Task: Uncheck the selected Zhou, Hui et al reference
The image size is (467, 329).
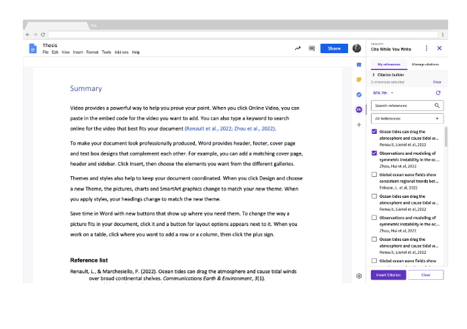Action: [x=374, y=153]
